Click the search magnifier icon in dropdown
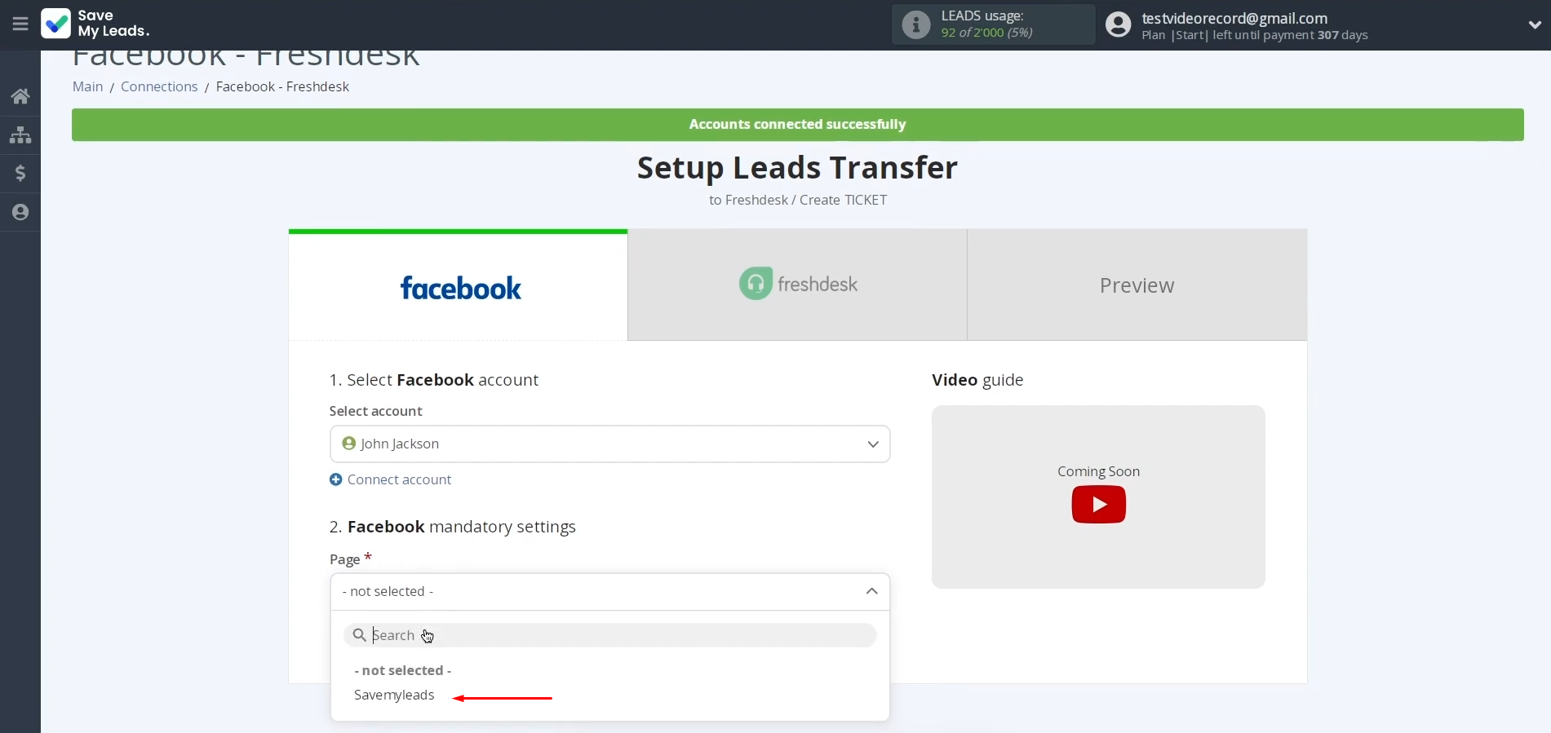The width and height of the screenshot is (1551, 733). (359, 635)
